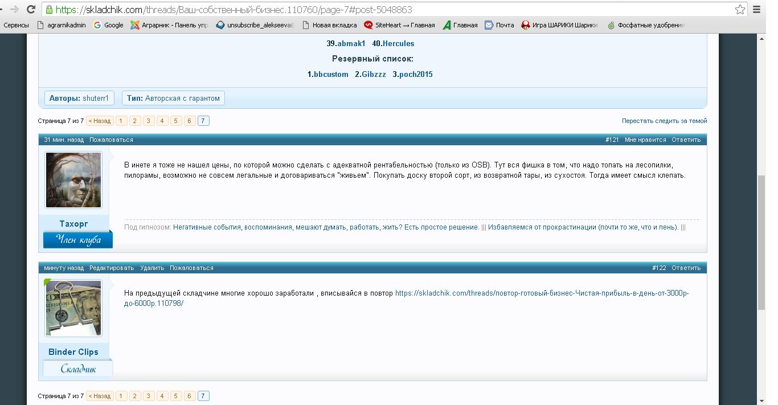This screenshot has height=405, width=778.
Task: Click the Авторы: shuterr1 tag
Action: pos(79,98)
